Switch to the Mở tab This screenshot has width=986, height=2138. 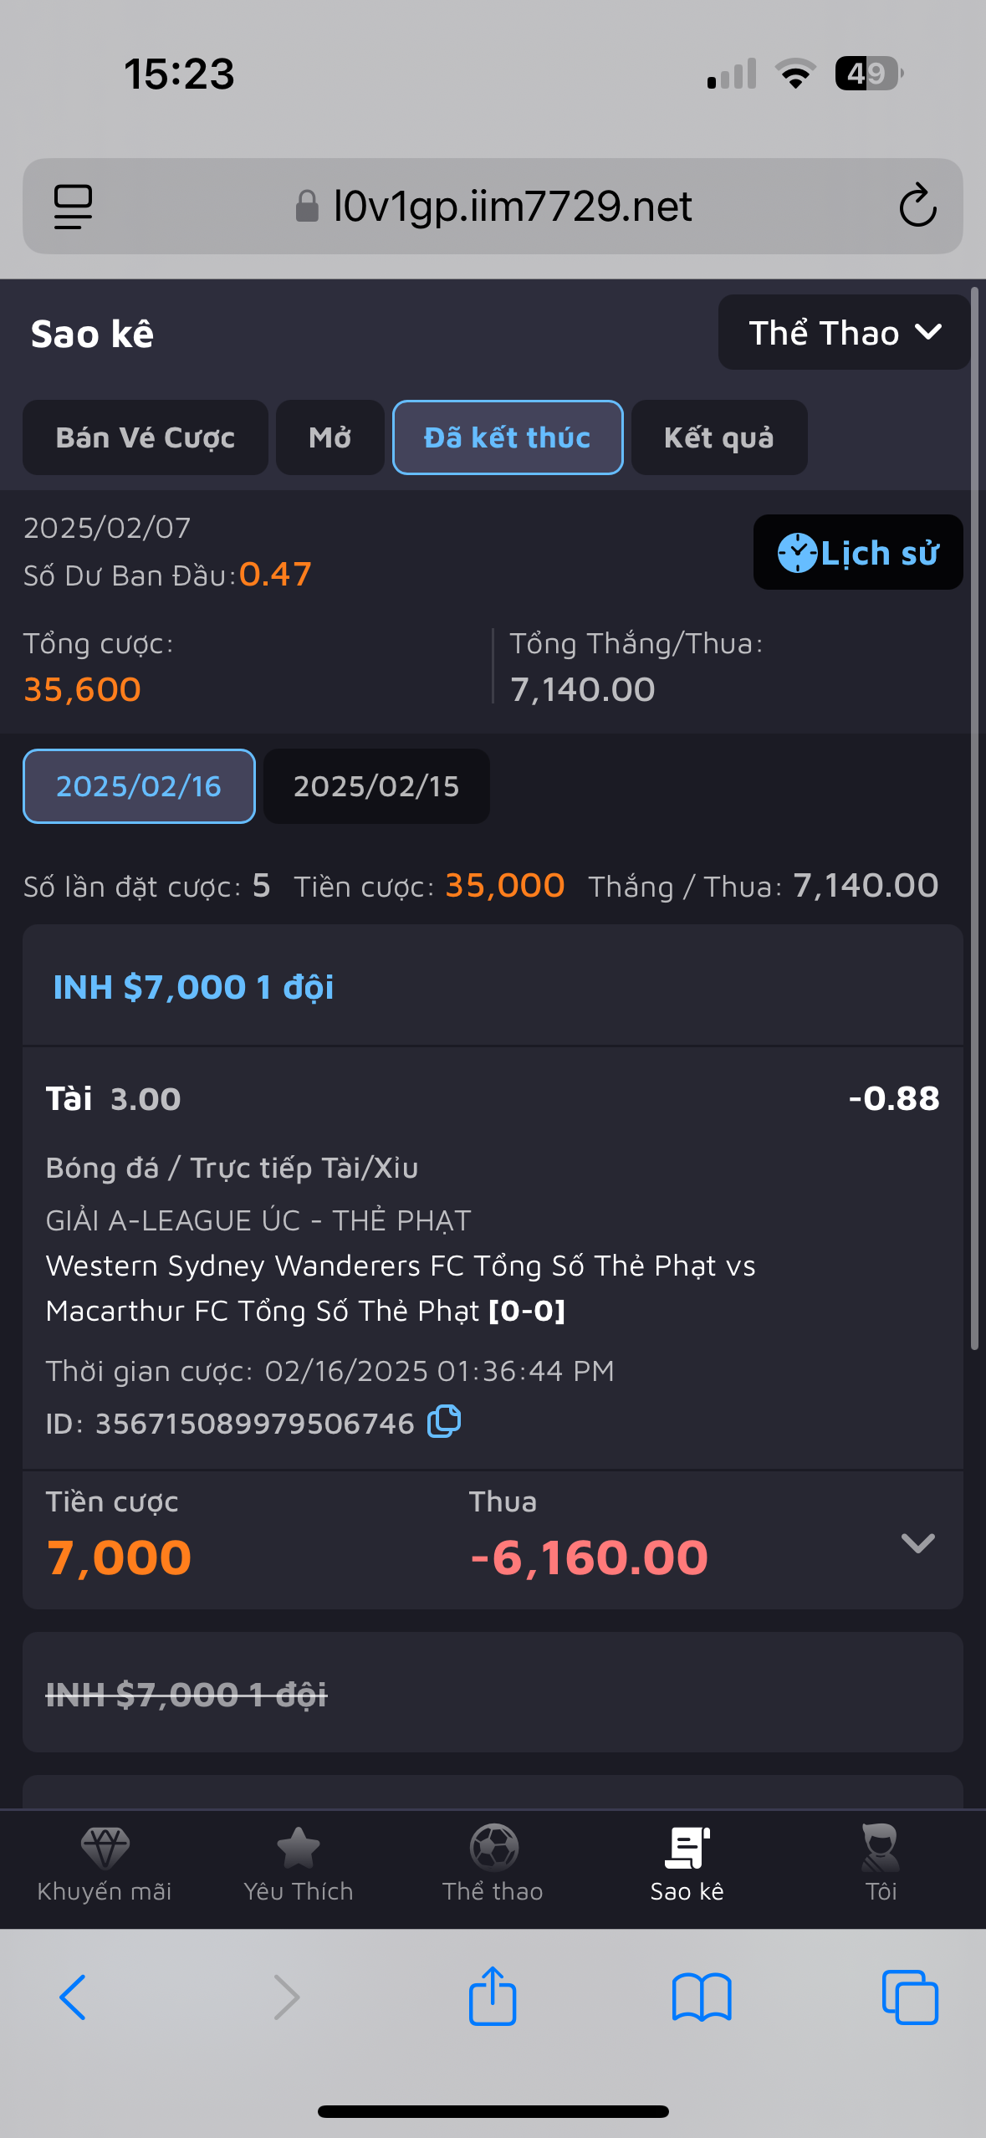click(x=330, y=438)
